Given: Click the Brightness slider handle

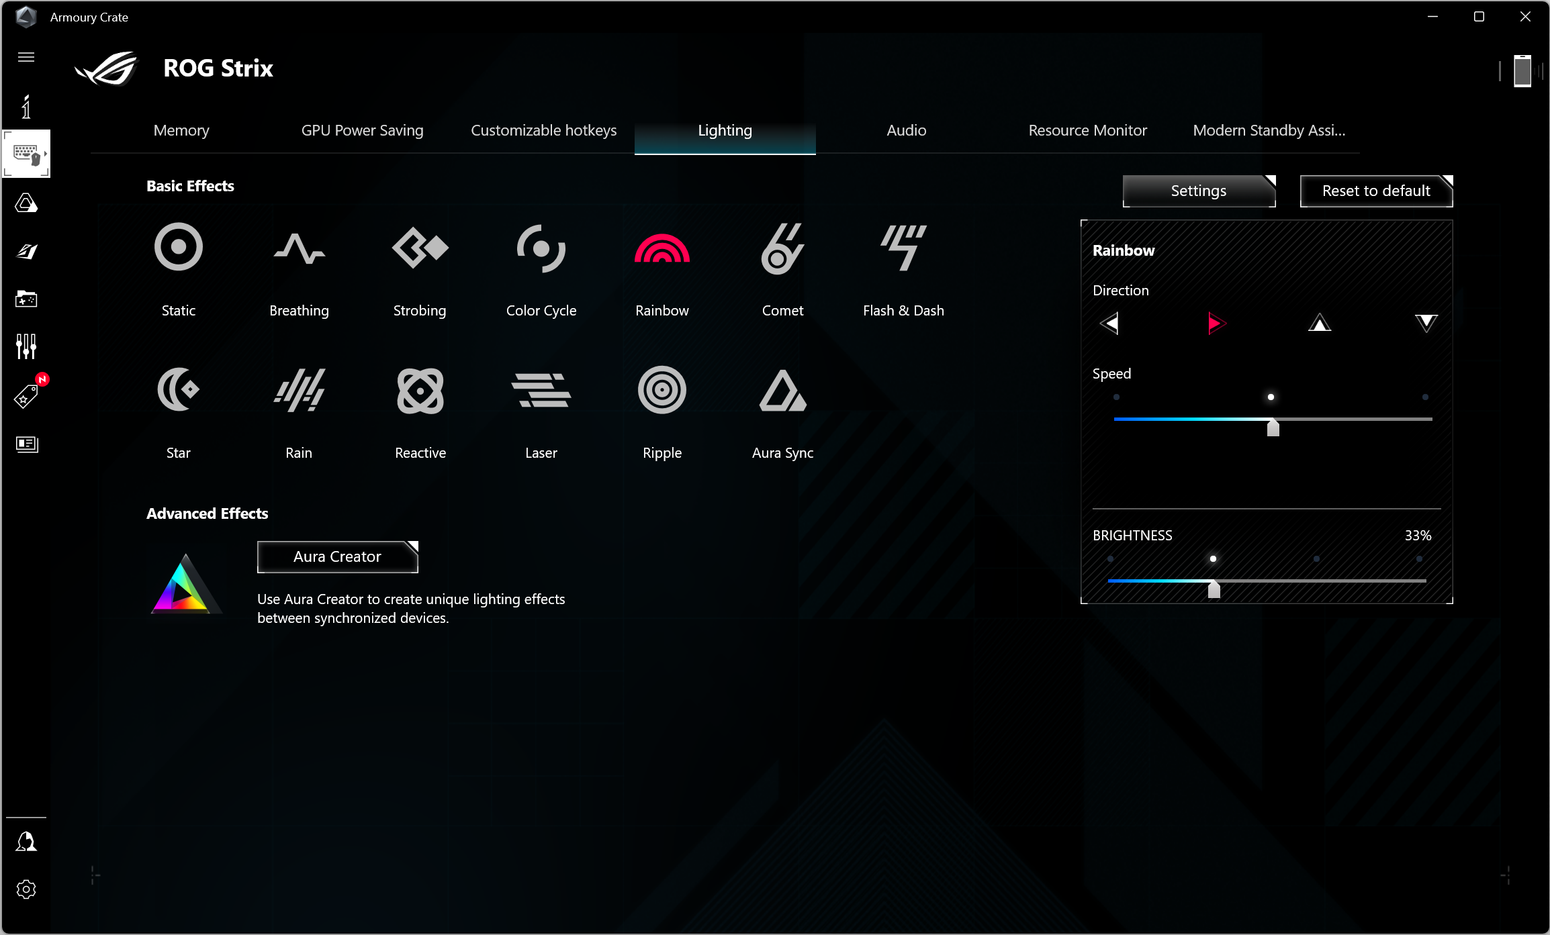Looking at the screenshot, I should pyautogui.click(x=1214, y=589).
